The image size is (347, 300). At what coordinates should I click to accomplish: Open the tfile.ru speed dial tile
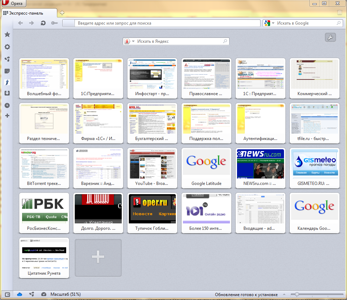[x=315, y=123]
